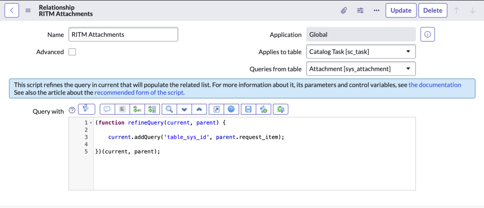This screenshot has width=484, height=208.
Task: Open the personalize form sliders icon
Action: pyautogui.click(x=360, y=10)
